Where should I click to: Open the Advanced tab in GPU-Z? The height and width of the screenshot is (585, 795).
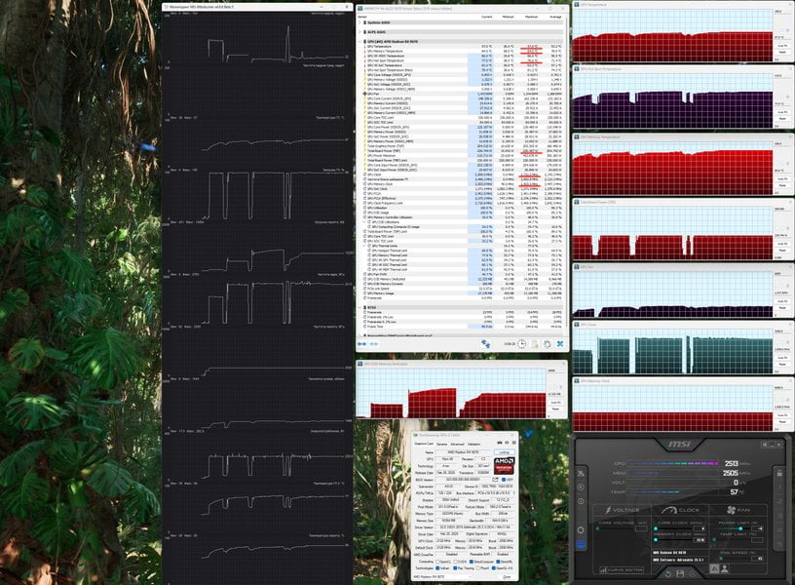click(x=457, y=444)
